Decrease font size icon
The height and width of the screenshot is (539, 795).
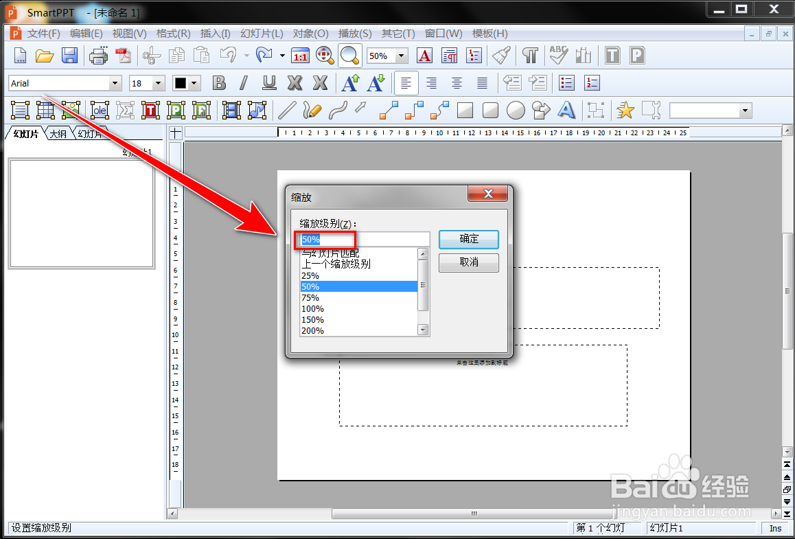[376, 82]
